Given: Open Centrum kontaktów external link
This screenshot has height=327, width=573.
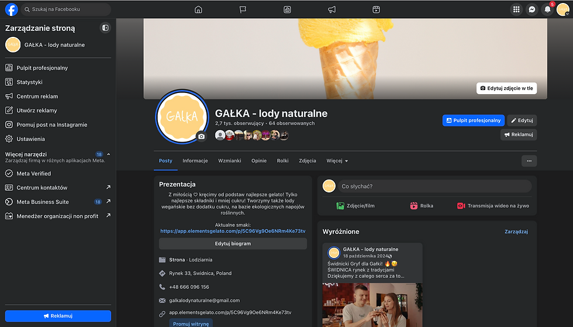Looking at the screenshot, I should click(58, 188).
